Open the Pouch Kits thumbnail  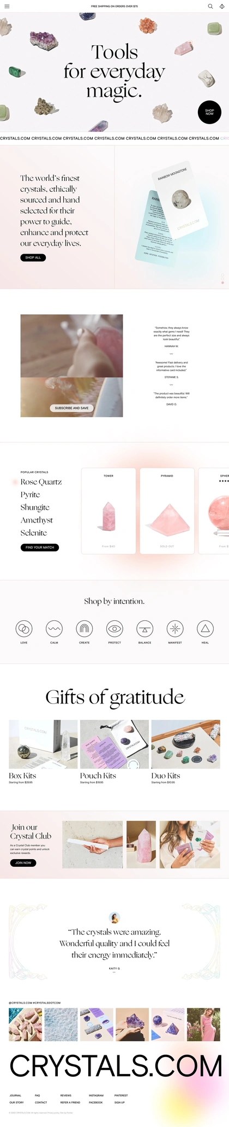point(114,744)
